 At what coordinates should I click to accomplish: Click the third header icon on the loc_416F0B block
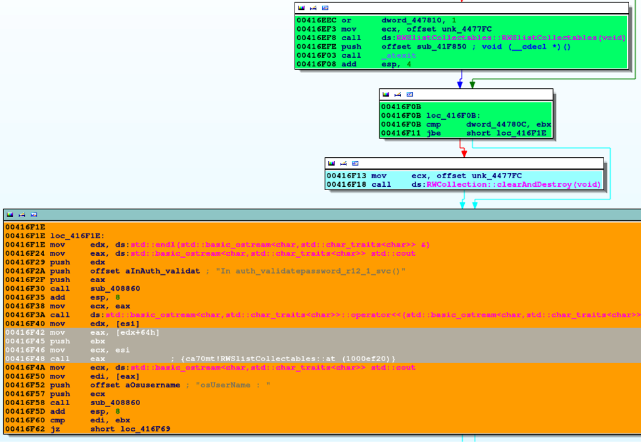[x=409, y=95]
